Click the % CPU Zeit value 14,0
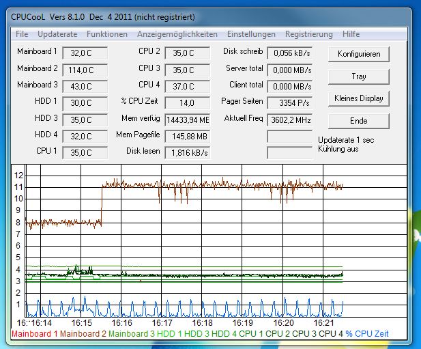 click(187, 103)
